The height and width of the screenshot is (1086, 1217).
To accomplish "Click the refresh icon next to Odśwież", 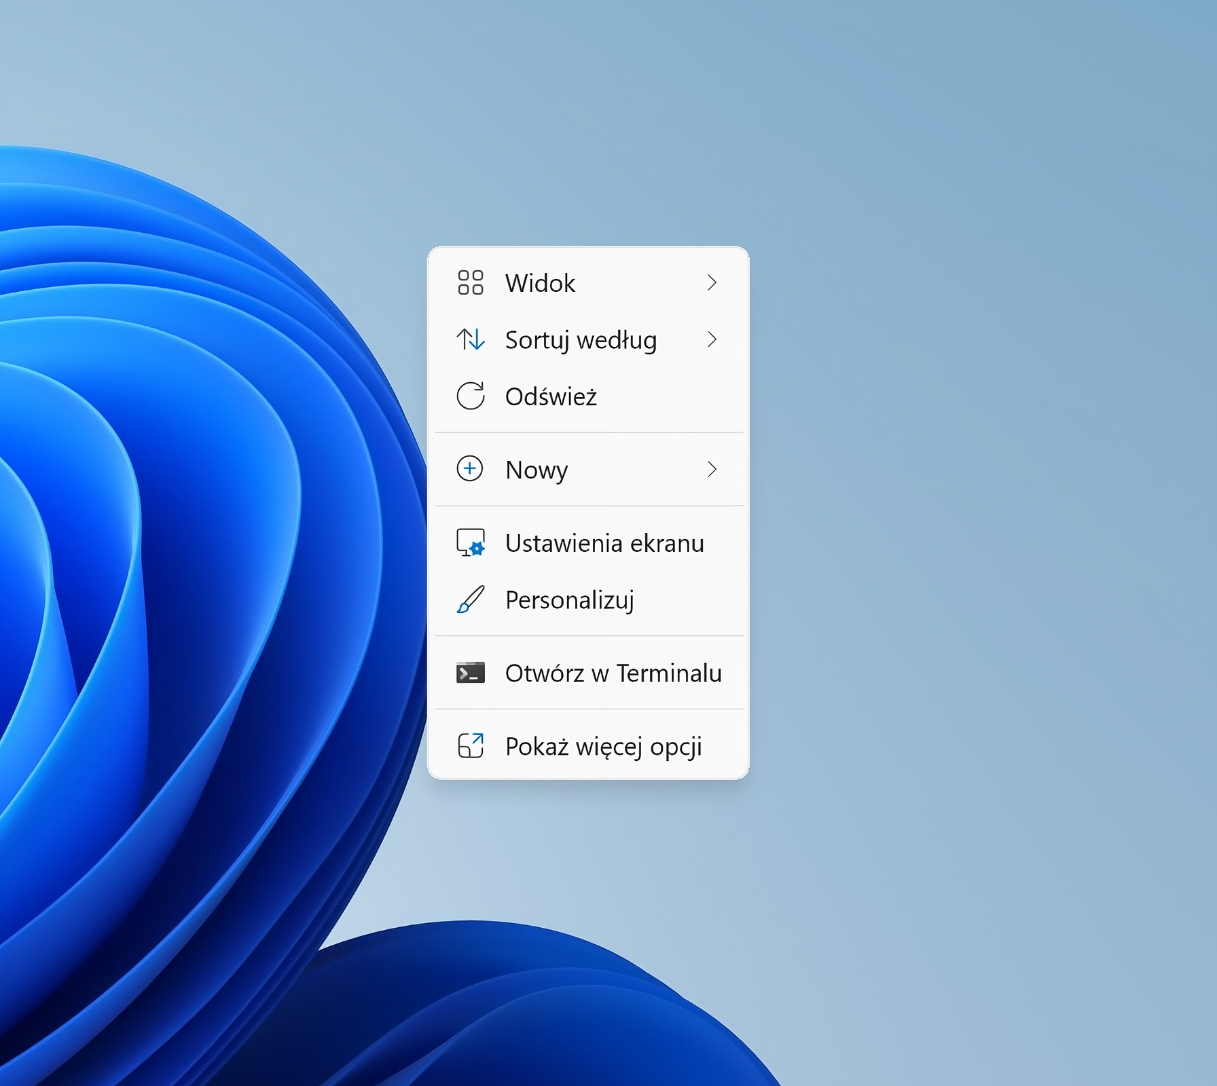I will (x=471, y=396).
